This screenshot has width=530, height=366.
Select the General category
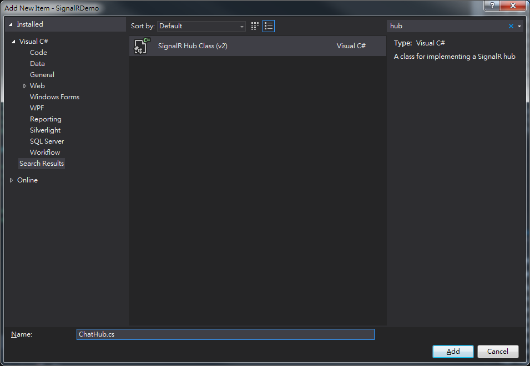point(42,75)
